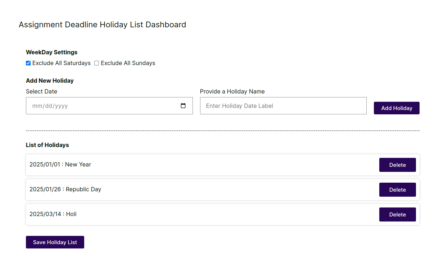The height and width of the screenshot is (265, 439).
Task: Click the Save Holiday List button
Action: coord(55,242)
